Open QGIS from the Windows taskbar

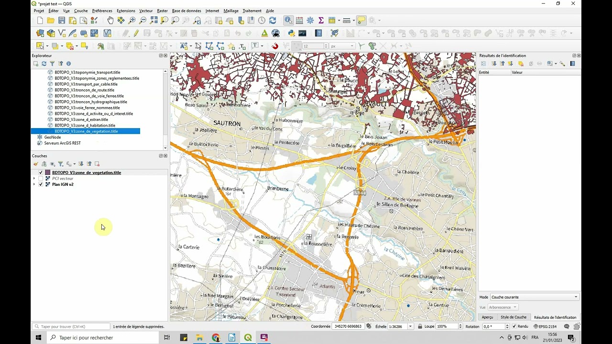(x=248, y=337)
